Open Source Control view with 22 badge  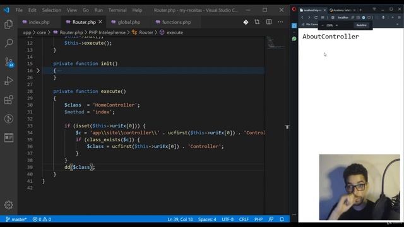9,62
